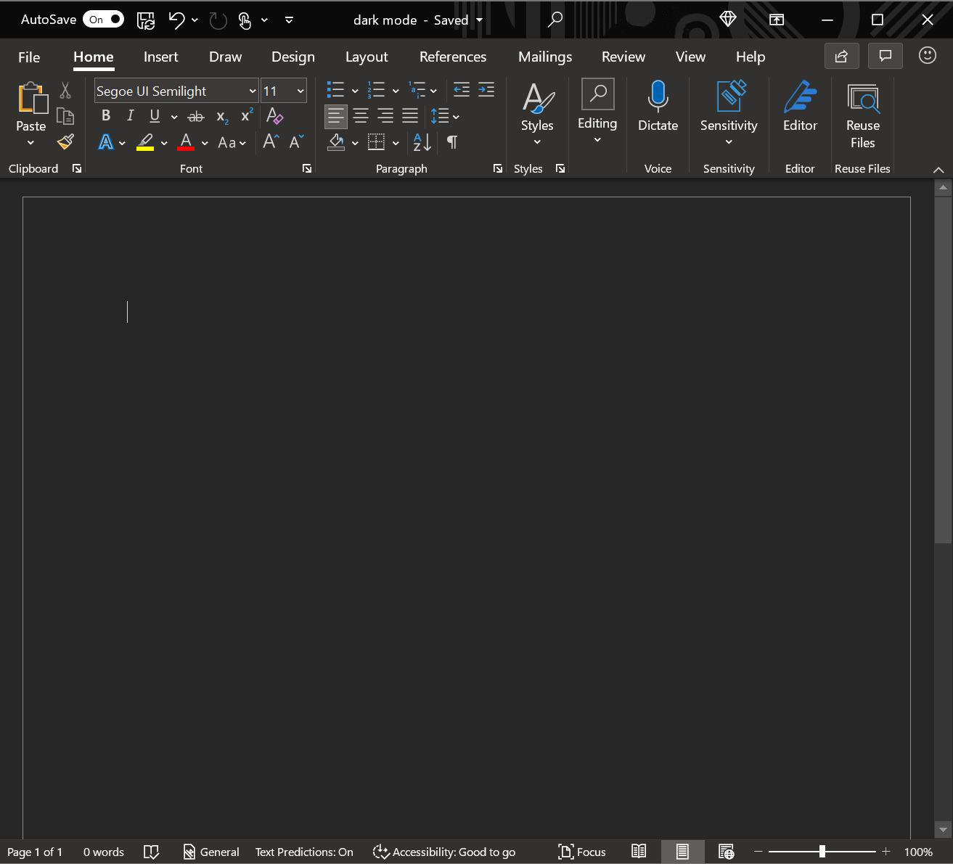Screen dimensions: 953x864
Task: Toggle the AutoSave switch off
Action: point(103,19)
